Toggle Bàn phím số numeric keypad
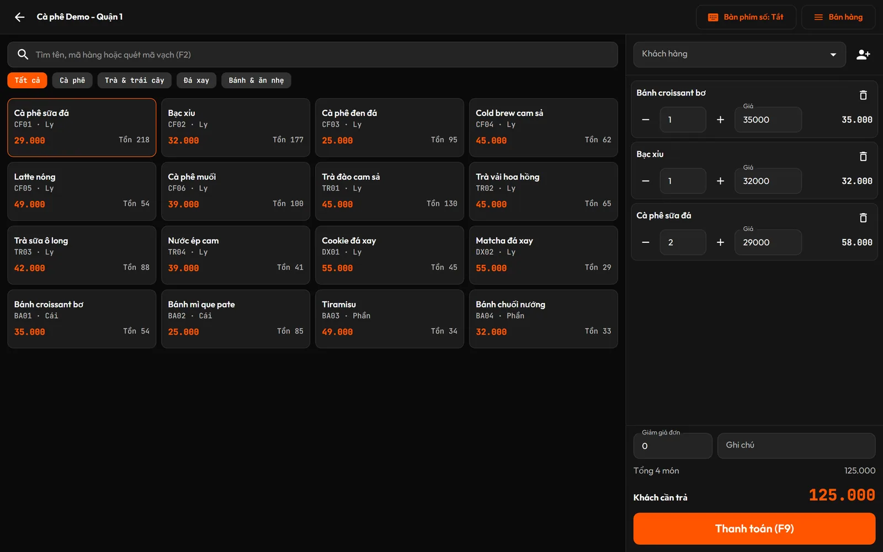The height and width of the screenshot is (552, 883). click(746, 17)
